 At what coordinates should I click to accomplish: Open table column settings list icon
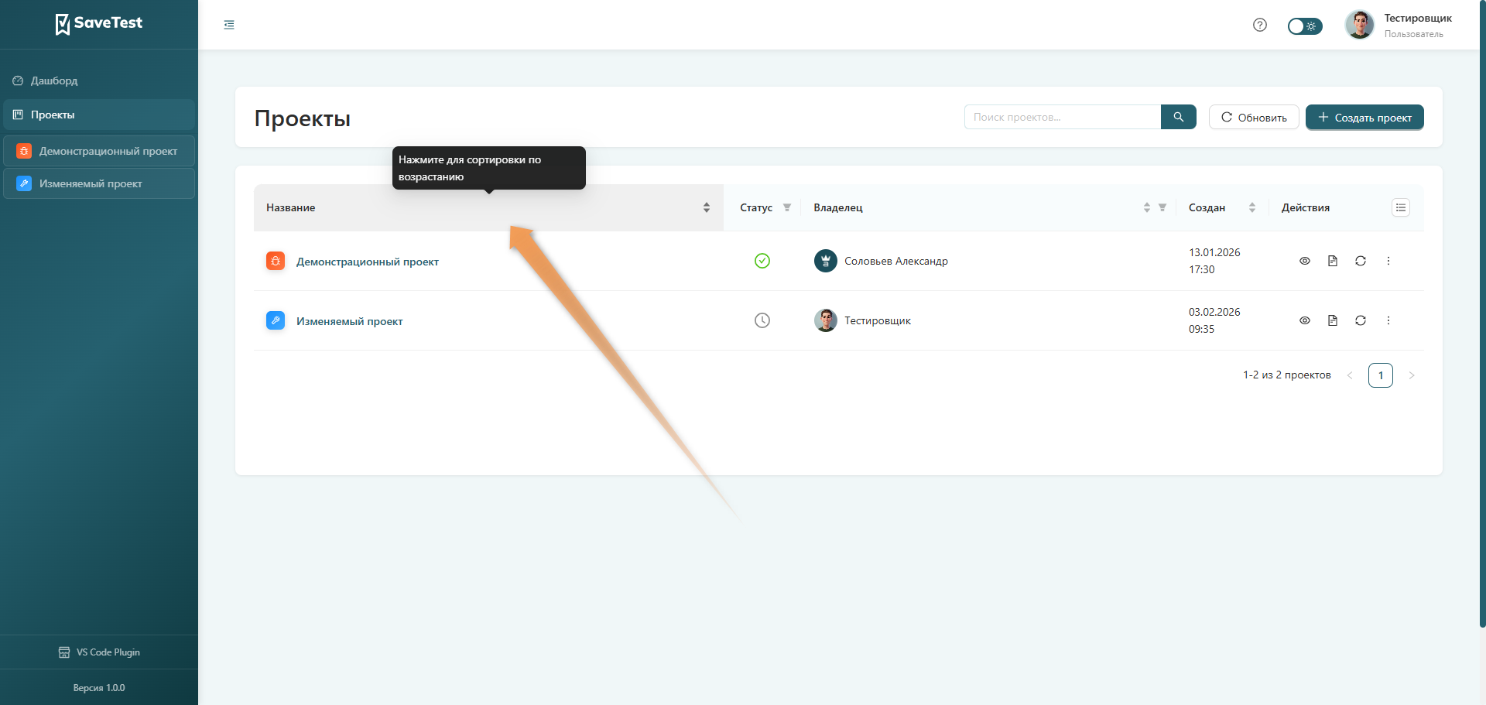(x=1400, y=207)
